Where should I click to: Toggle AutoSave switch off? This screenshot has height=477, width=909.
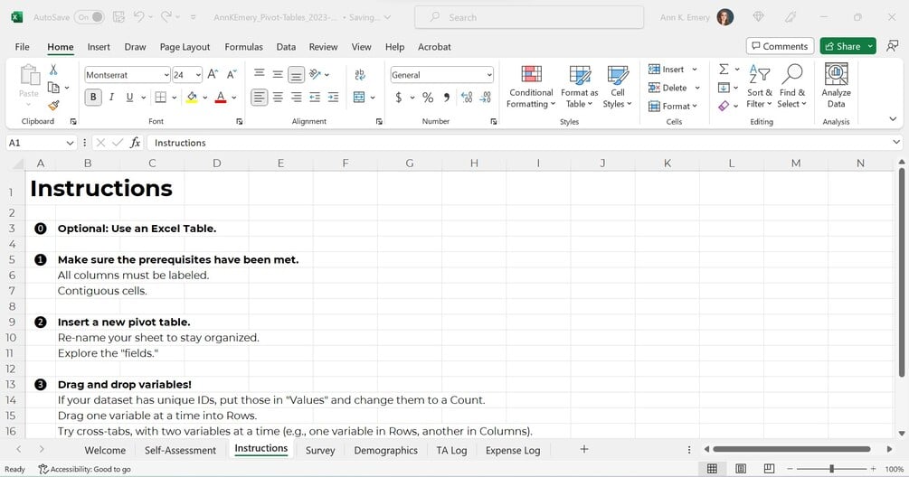pyautogui.click(x=90, y=17)
